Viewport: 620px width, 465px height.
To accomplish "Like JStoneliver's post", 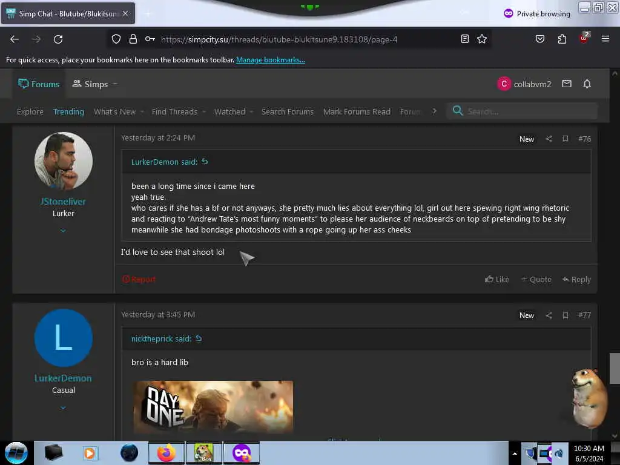I will (497, 279).
